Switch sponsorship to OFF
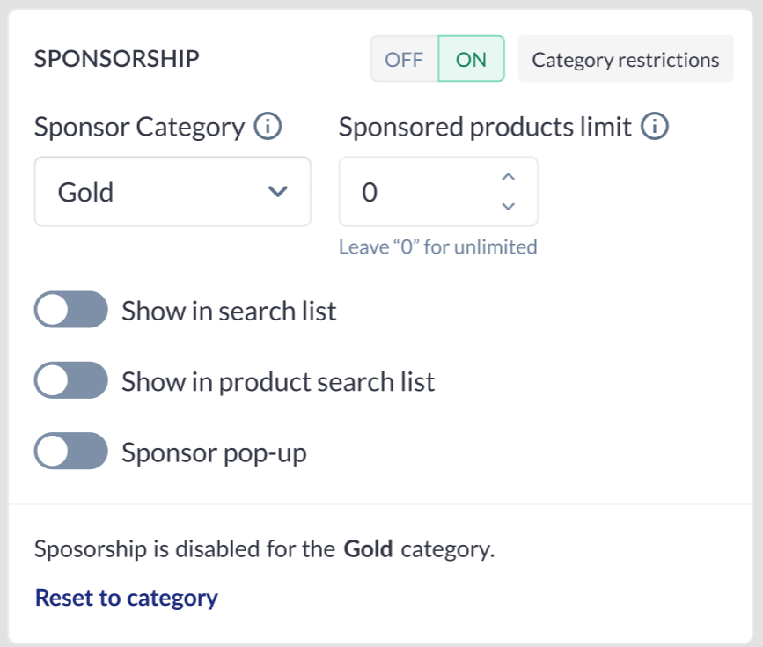 pos(404,60)
